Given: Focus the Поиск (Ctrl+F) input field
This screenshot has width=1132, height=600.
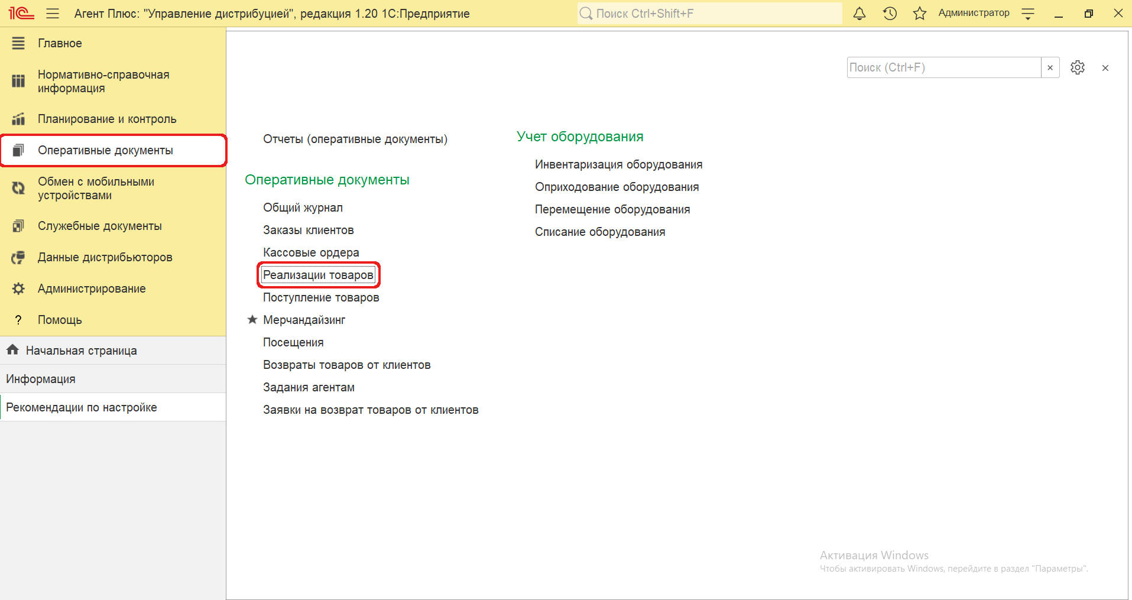Looking at the screenshot, I should 943,67.
